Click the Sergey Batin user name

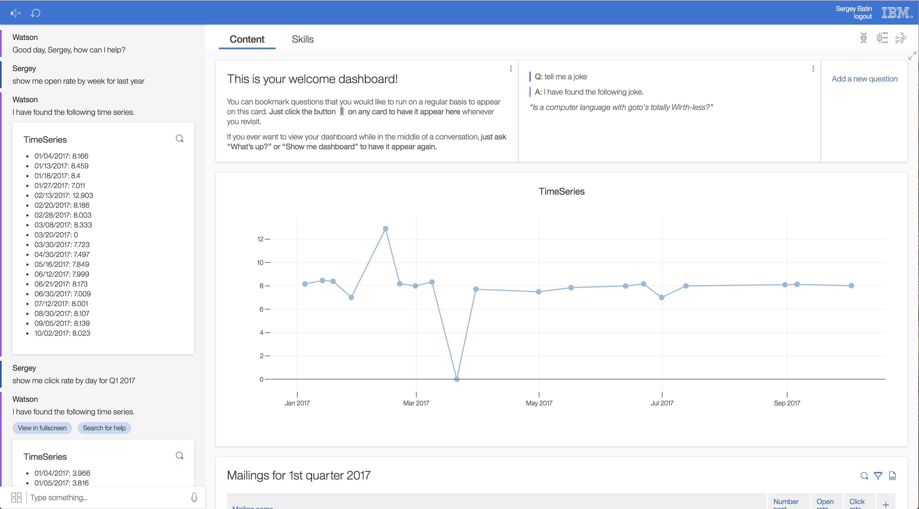coord(853,8)
